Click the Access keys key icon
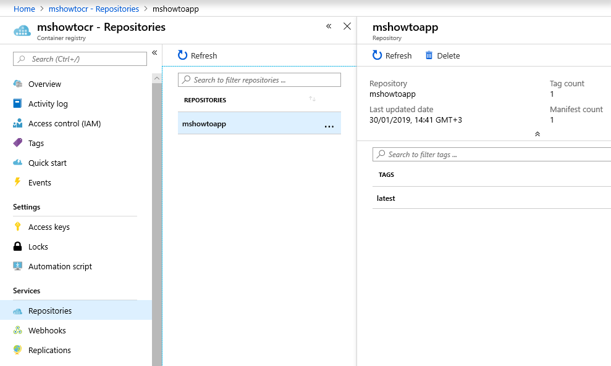Image resolution: width=611 pixels, height=366 pixels. pos(17,227)
